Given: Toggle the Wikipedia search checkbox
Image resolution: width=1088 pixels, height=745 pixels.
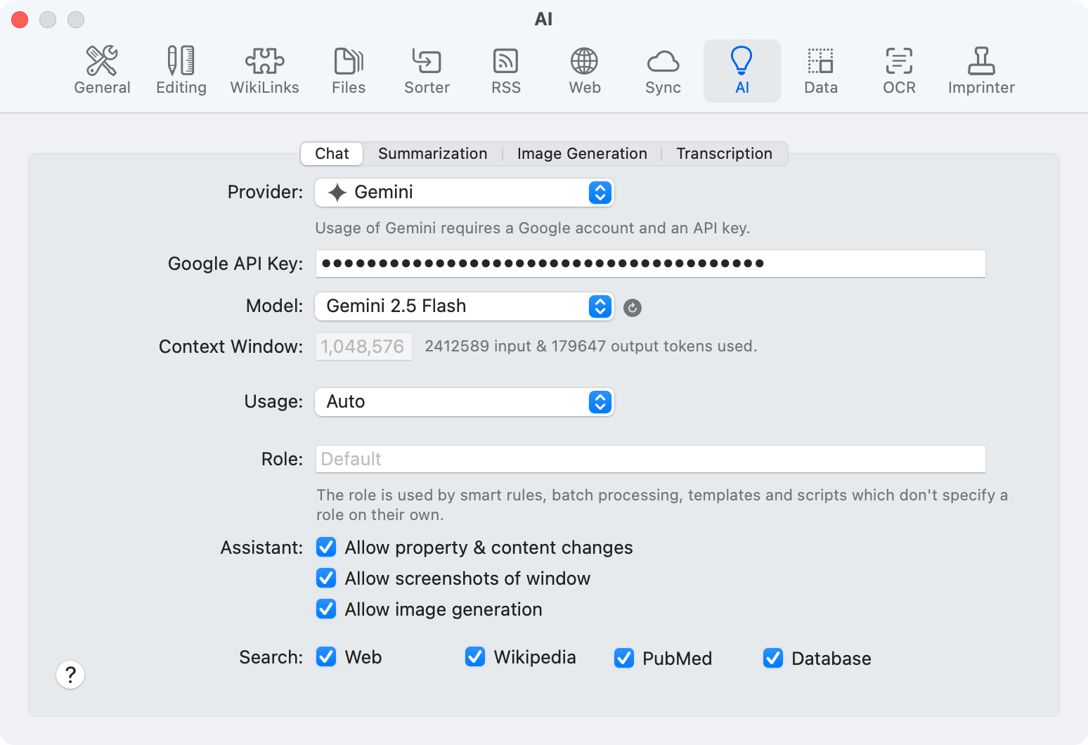Looking at the screenshot, I should pyautogui.click(x=475, y=657).
